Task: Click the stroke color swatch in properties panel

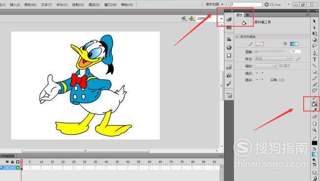Action: (x=259, y=44)
